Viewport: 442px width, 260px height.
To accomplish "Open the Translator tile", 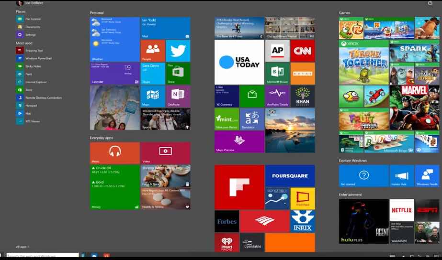I will click(252, 119).
